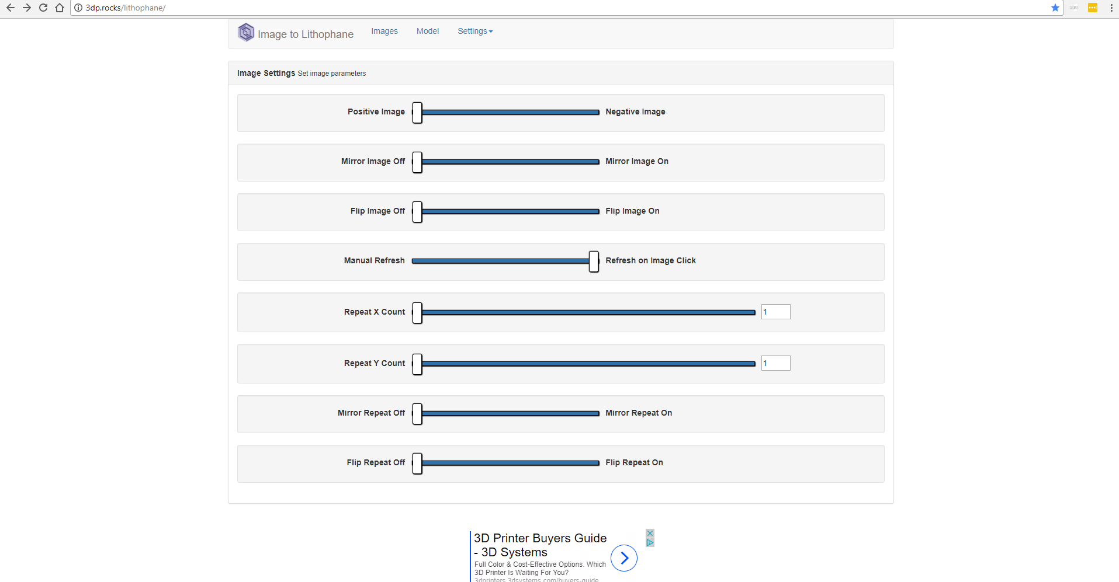Toggle the Positive/Negative Image slider handle
Image resolution: width=1119 pixels, height=582 pixels.
pos(417,113)
